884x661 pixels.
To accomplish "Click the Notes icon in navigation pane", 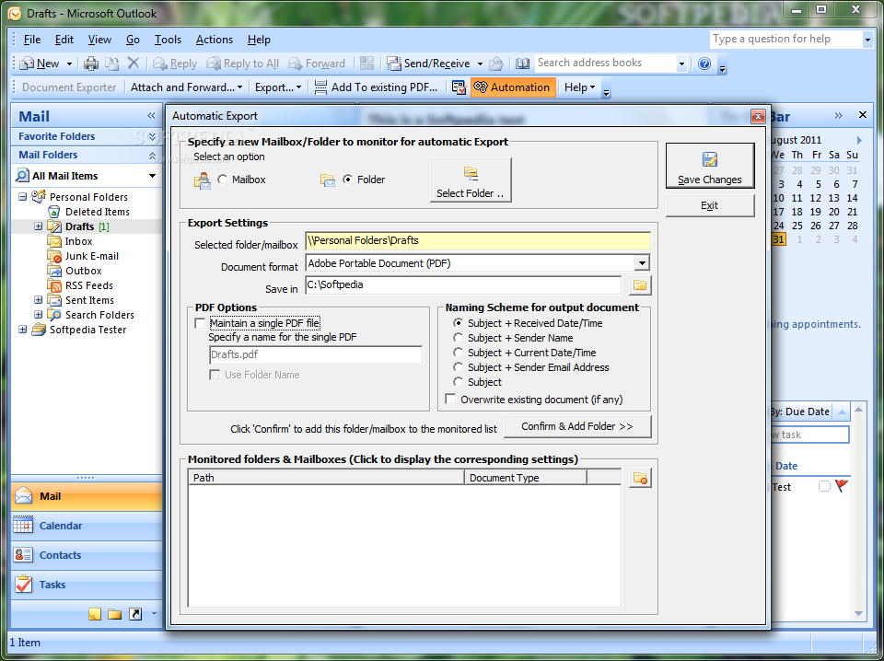I will [95, 614].
